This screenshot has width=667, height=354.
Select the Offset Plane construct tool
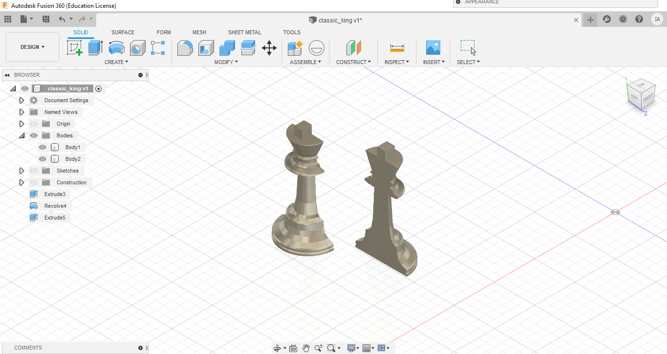coord(353,47)
